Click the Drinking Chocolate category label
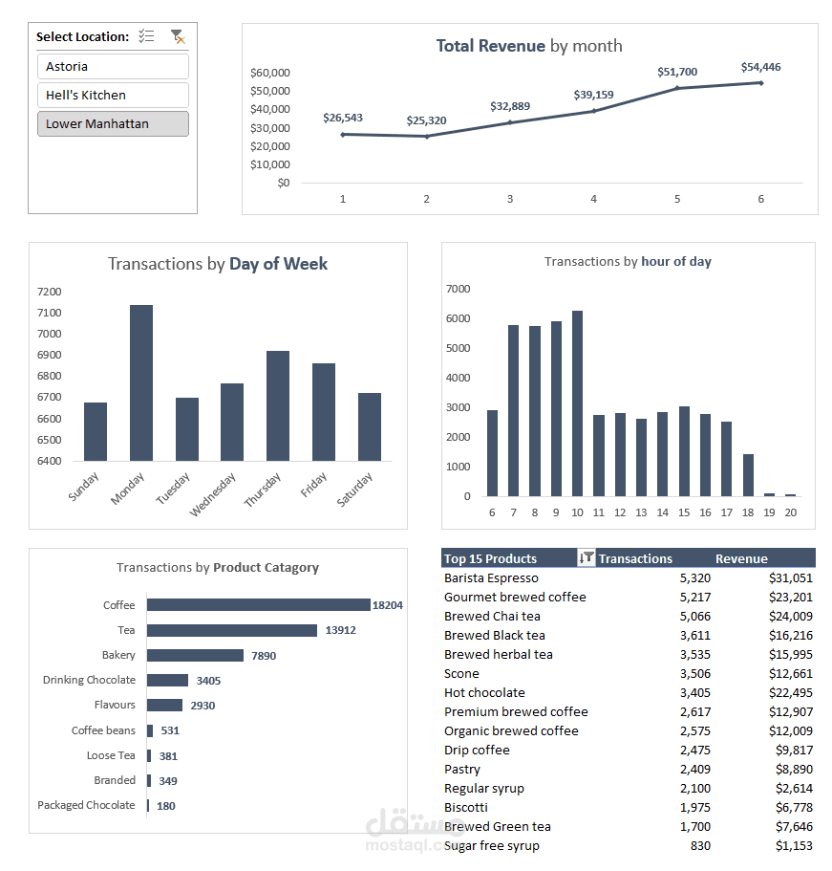The height and width of the screenshot is (871, 832). pyautogui.click(x=89, y=680)
